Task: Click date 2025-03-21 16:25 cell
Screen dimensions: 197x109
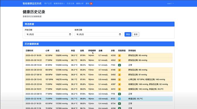Action: pos(33,104)
